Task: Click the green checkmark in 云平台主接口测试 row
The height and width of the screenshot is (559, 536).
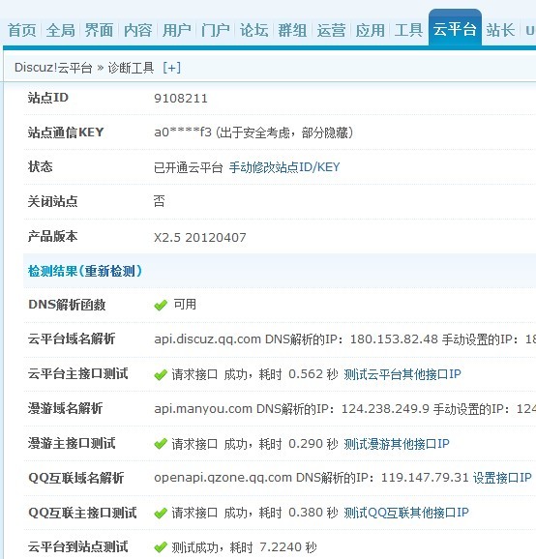Action: click(161, 374)
